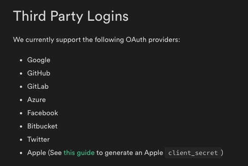Click the bullet point beside Twitter
The width and height of the screenshot is (248, 166).
click(x=21, y=140)
